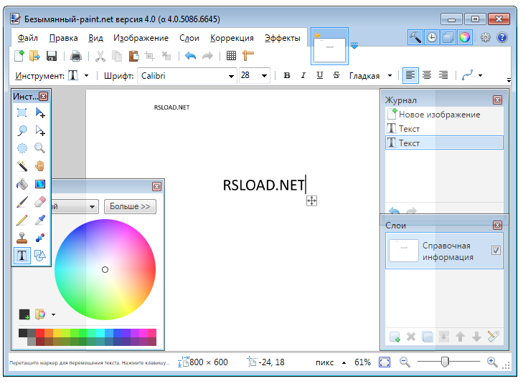Save the image with floppy icon
The width and height of the screenshot is (523, 386).
pyautogui.click(x=52, y=56)
